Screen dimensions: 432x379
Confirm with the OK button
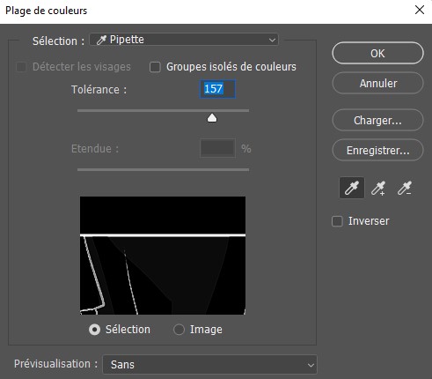click(377, 53)
